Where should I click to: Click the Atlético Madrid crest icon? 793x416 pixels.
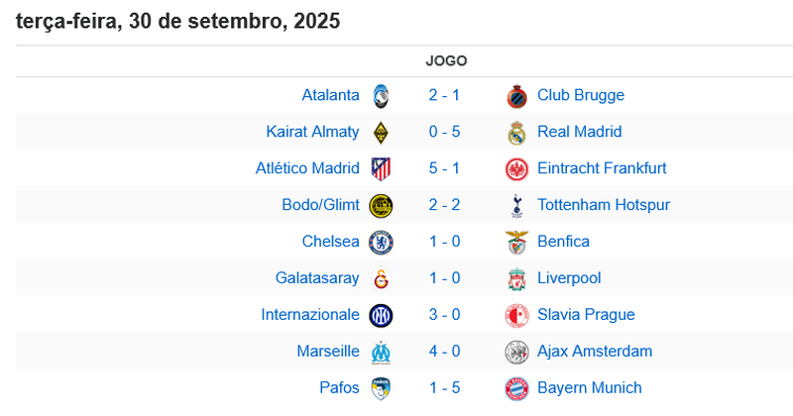pos(381,168)
